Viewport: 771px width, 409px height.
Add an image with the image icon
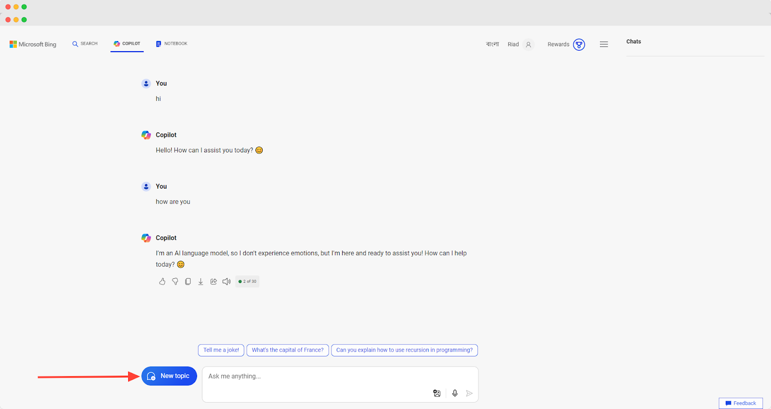click(437, 394)
